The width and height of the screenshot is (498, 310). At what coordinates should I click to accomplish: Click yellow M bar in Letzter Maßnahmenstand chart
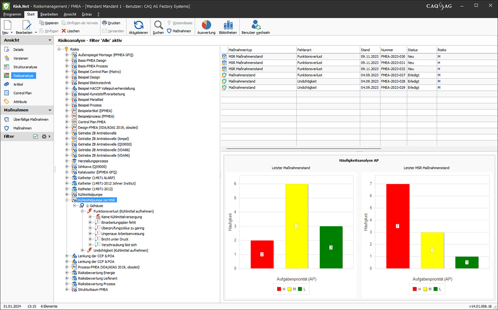click(297, 226)
